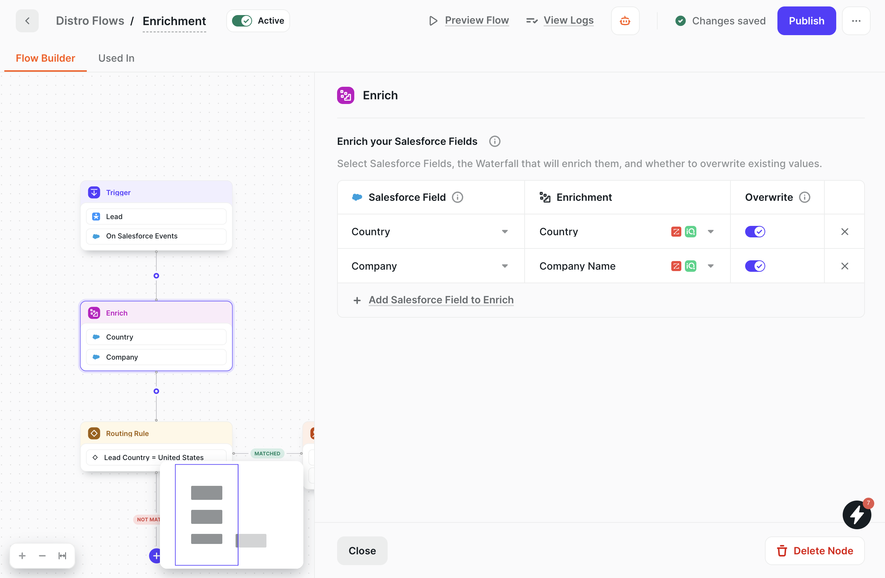The height and width of the screenshot is (578, 885).
Task: Edit the Enrichment flow name
Action: click(x=174, y=21)
